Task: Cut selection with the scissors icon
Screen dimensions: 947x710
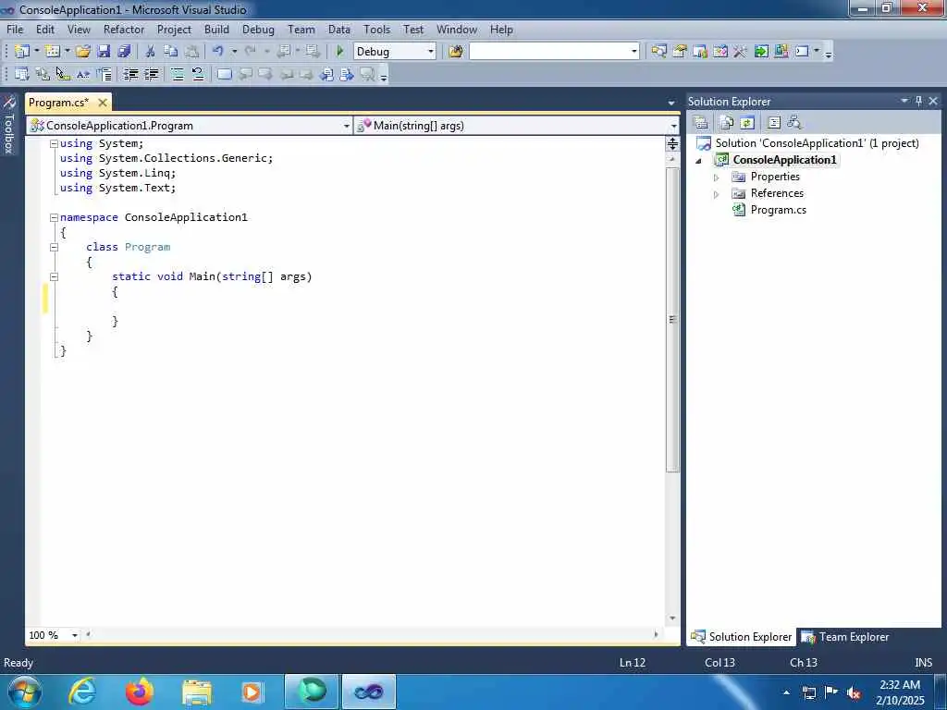Action: (x=151, y=52)
